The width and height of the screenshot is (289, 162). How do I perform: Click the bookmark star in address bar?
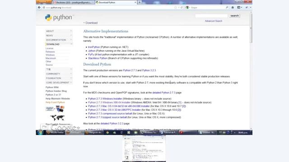pyautogui.click(x=176, y=8)
